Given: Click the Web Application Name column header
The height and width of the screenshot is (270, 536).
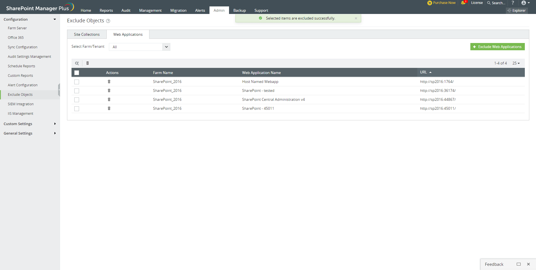Looking at the screenshot, I should (261, 73).
